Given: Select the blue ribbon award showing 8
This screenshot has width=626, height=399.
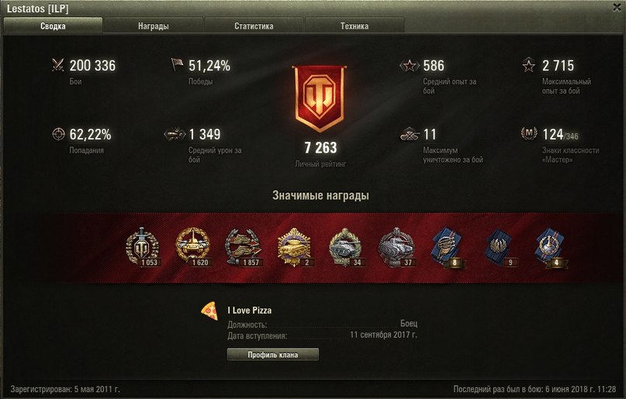Looking at the screenshot, I should point(447,248).
